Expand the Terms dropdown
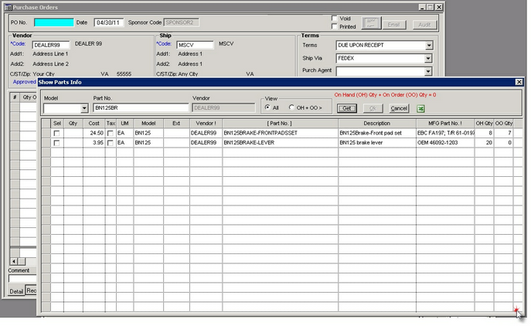 (428, 46)
